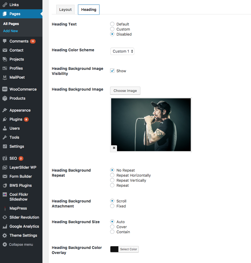The height and width of the screenshot is (263, 251).
Task: Click the Comments speech bubble icon
Action: pos(5,41)
